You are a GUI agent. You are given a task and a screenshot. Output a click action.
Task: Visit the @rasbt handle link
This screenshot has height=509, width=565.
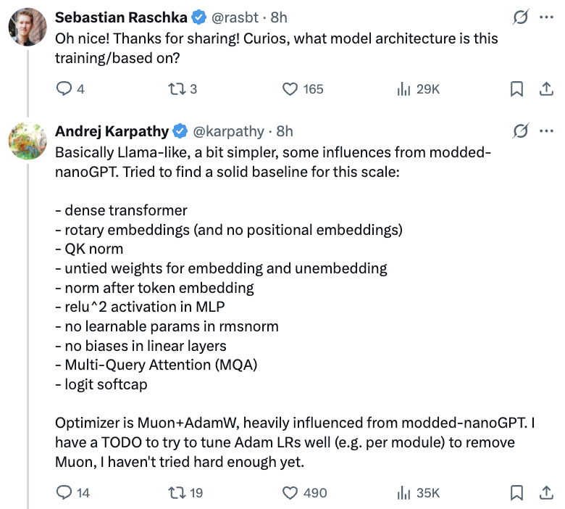pos(235,17)
